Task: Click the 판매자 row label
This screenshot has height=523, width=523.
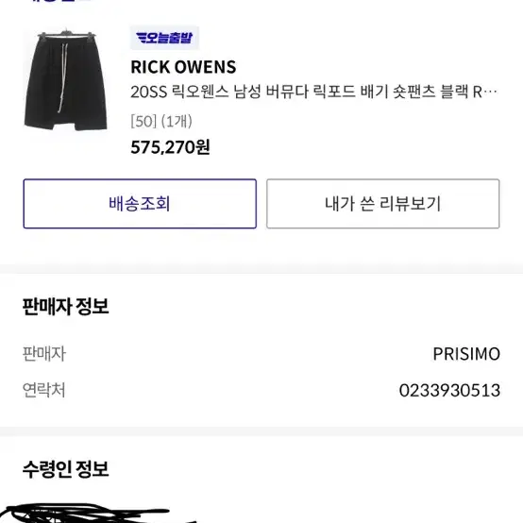Action: [x=44, y=354]
